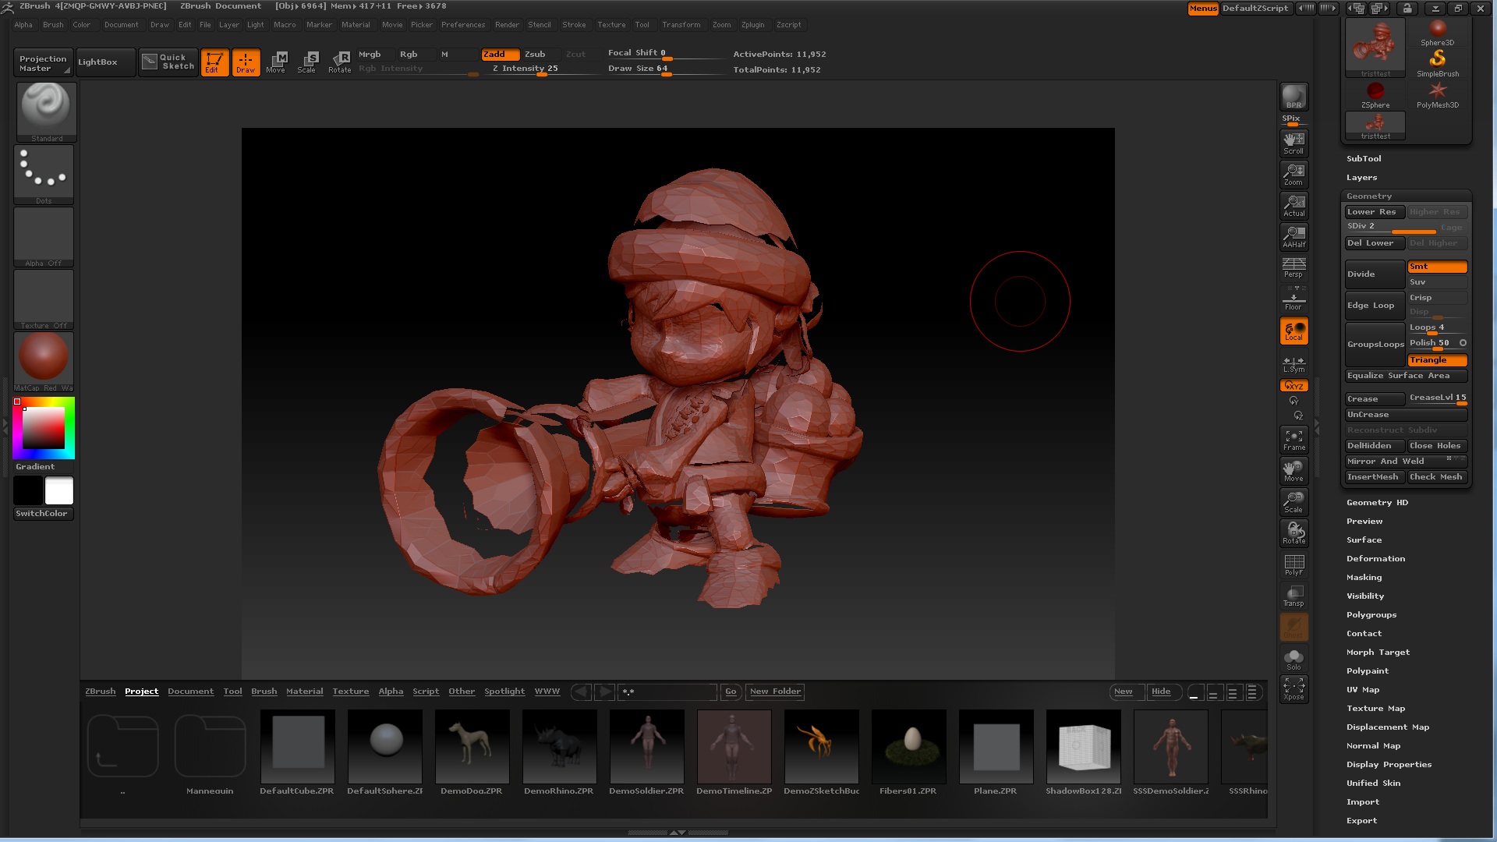Switch to the Brush tab in LightBox

(x=264, y=692)
